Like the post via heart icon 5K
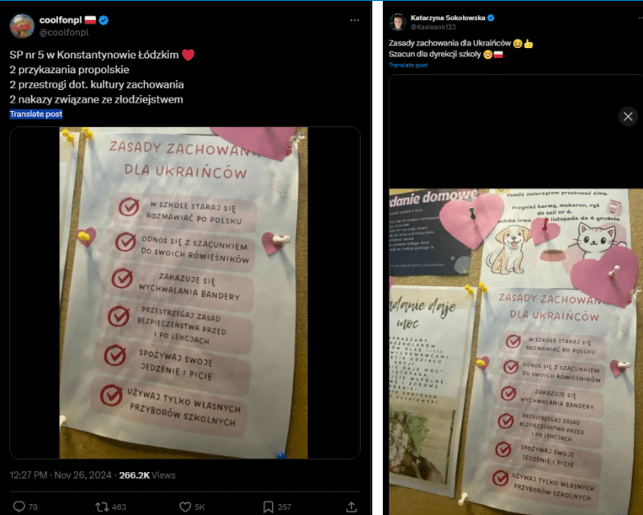Viewport: 643px width, 515px height. tap(185, 507)
